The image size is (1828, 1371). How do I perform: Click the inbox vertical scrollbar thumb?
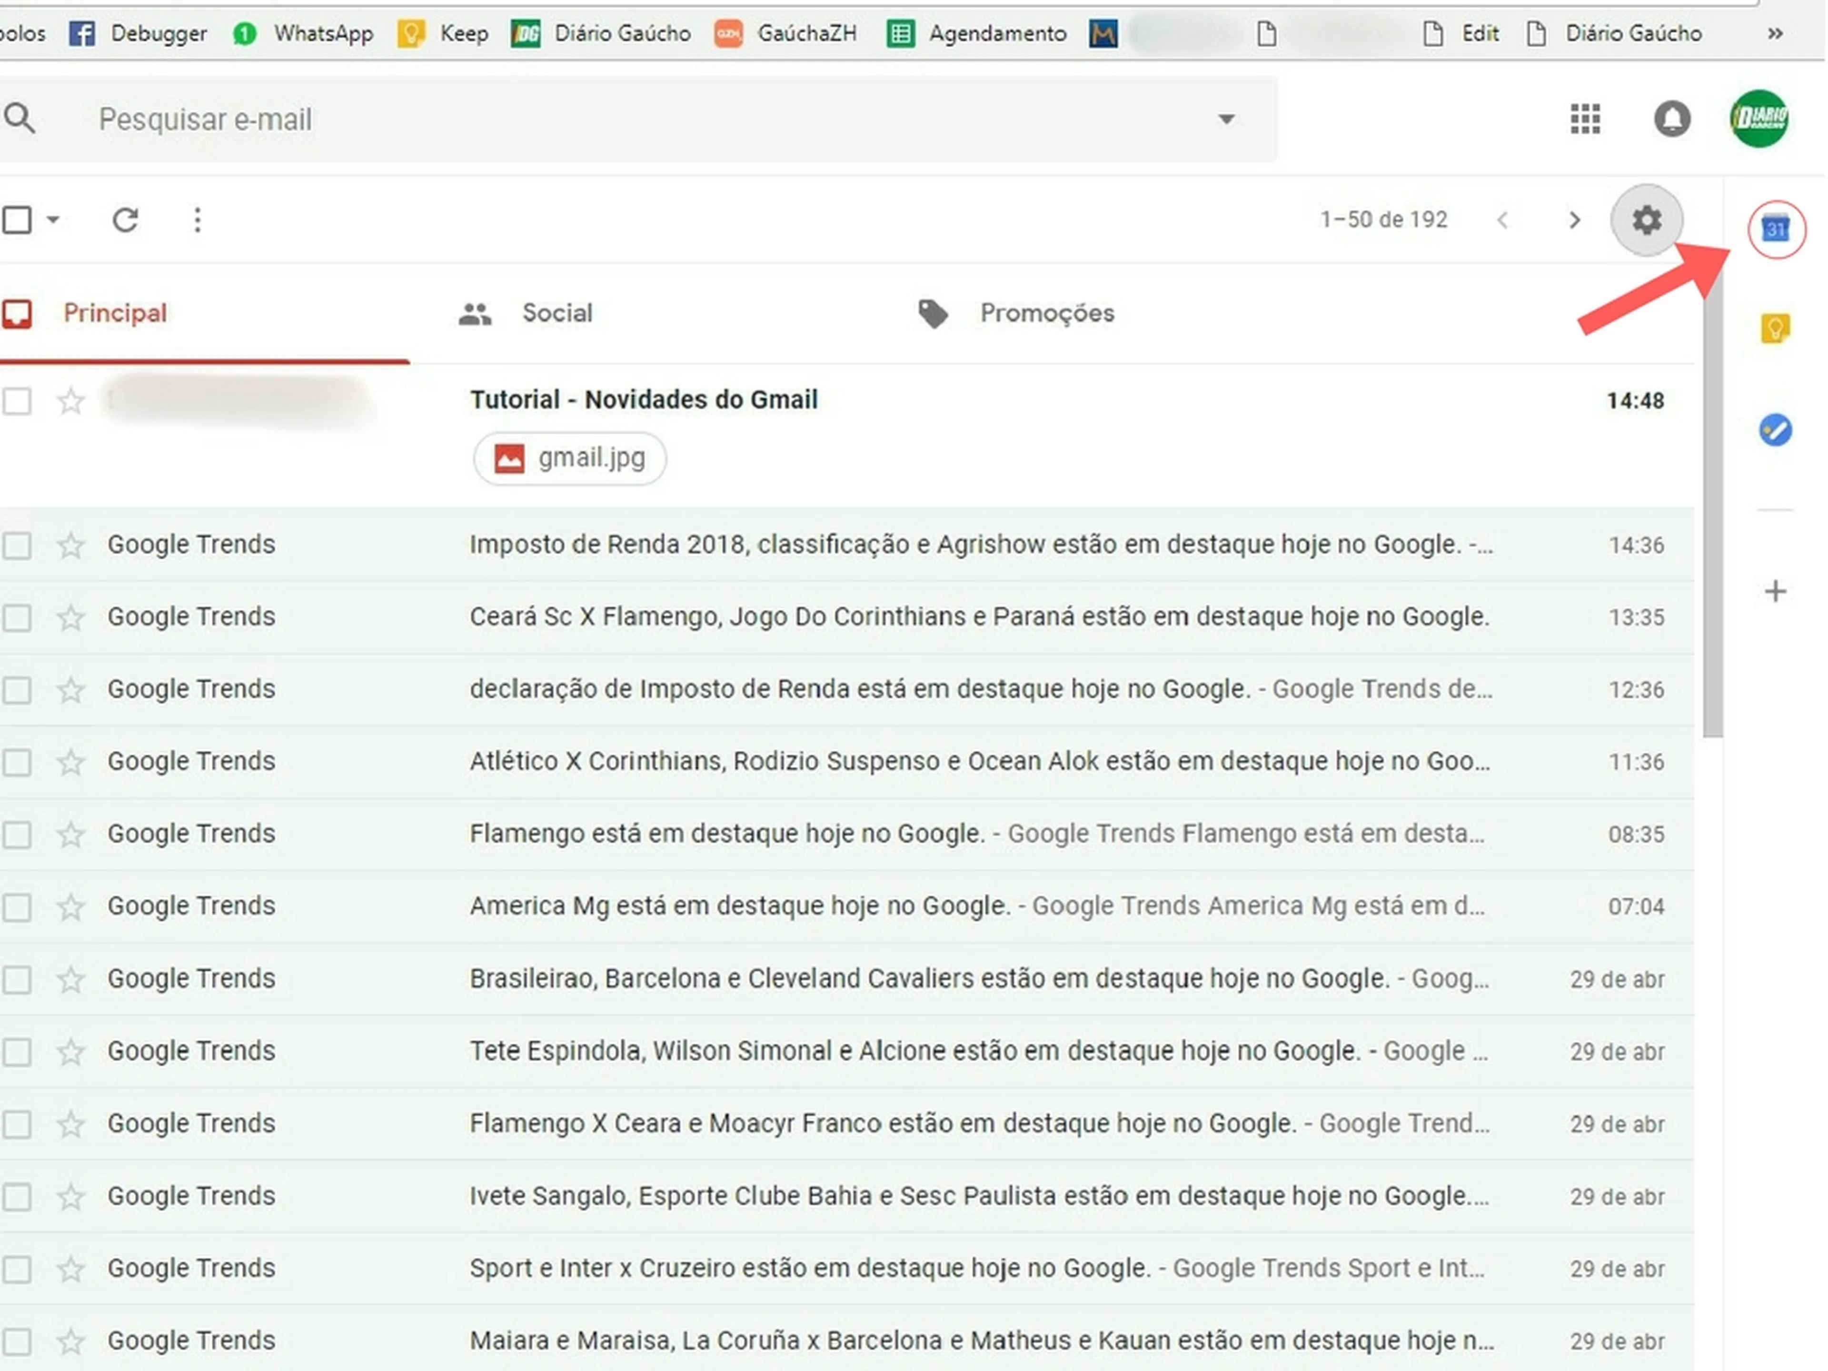(1713, 500)
